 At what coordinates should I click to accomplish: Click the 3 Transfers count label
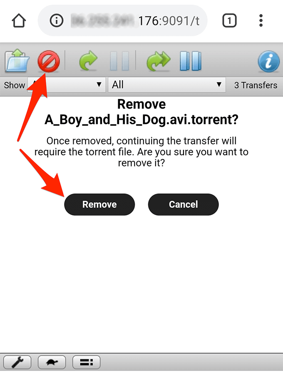pyautogui.click(x=256, y=85)
